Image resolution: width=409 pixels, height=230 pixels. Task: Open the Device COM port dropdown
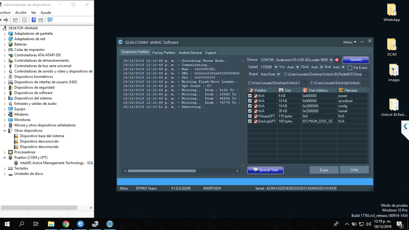(x=331, y=60)
